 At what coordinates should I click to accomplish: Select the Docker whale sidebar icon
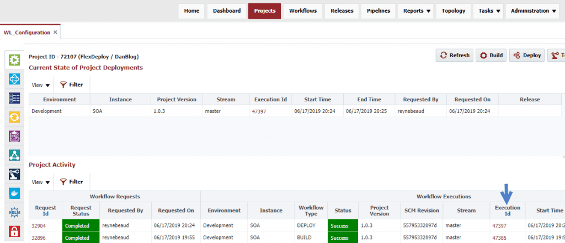[15, 193]
